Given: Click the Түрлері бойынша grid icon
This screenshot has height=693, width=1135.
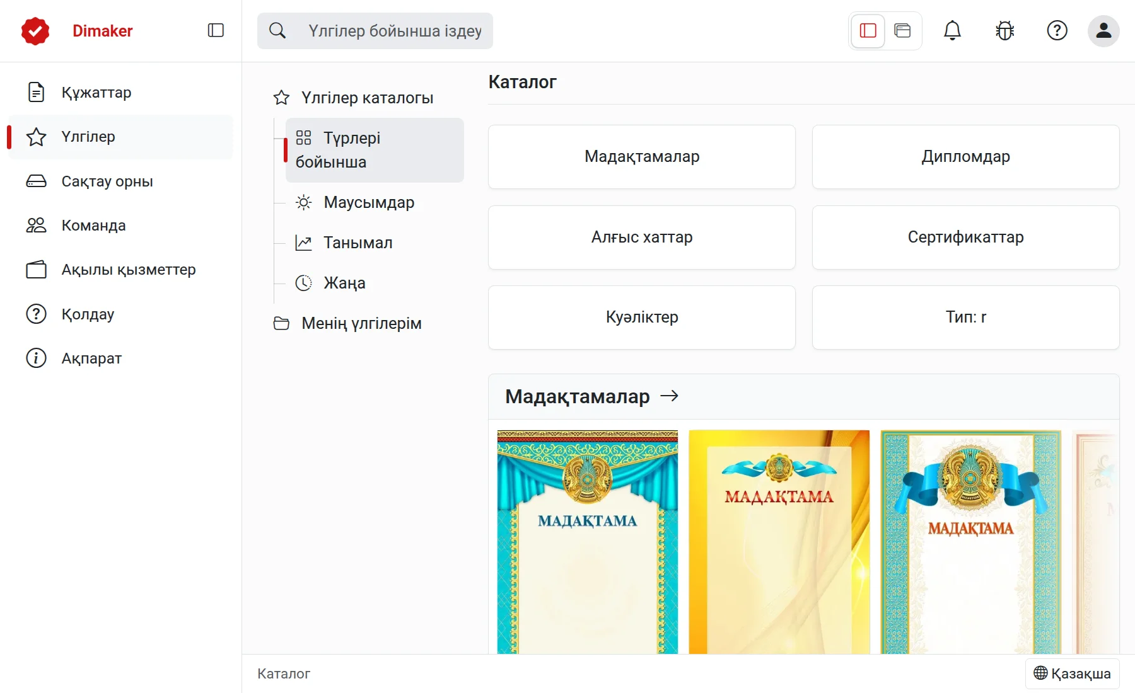Looking at the screenshot, I should (x=304, y=138).
